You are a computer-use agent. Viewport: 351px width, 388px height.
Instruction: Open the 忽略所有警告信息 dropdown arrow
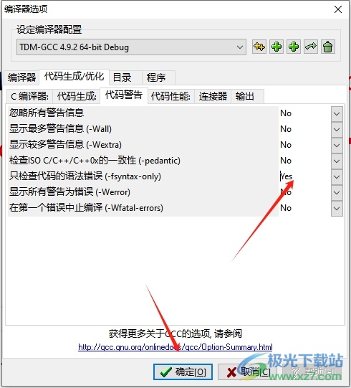[x=337, y=113]
